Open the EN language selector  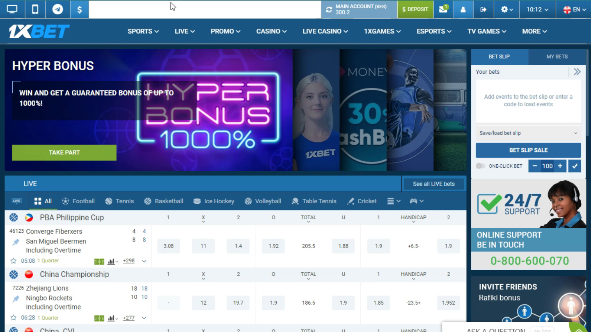point(574,9)
